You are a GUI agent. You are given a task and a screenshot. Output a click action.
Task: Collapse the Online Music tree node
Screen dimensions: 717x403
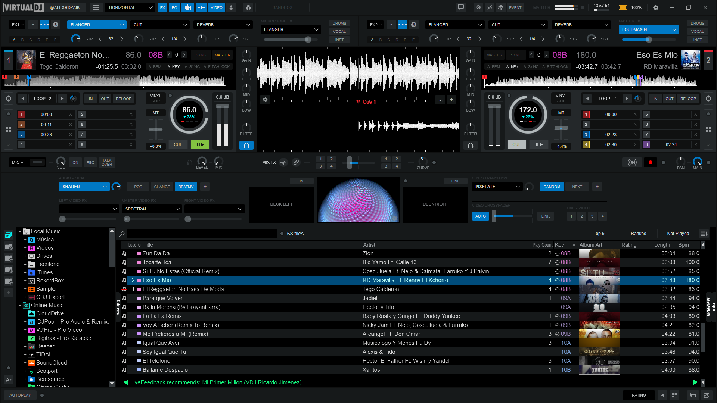[20, 305]
